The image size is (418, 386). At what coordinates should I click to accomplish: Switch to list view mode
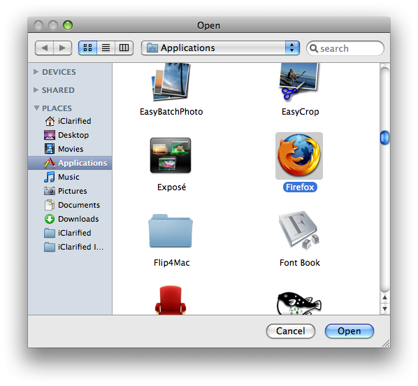(106, 48)
